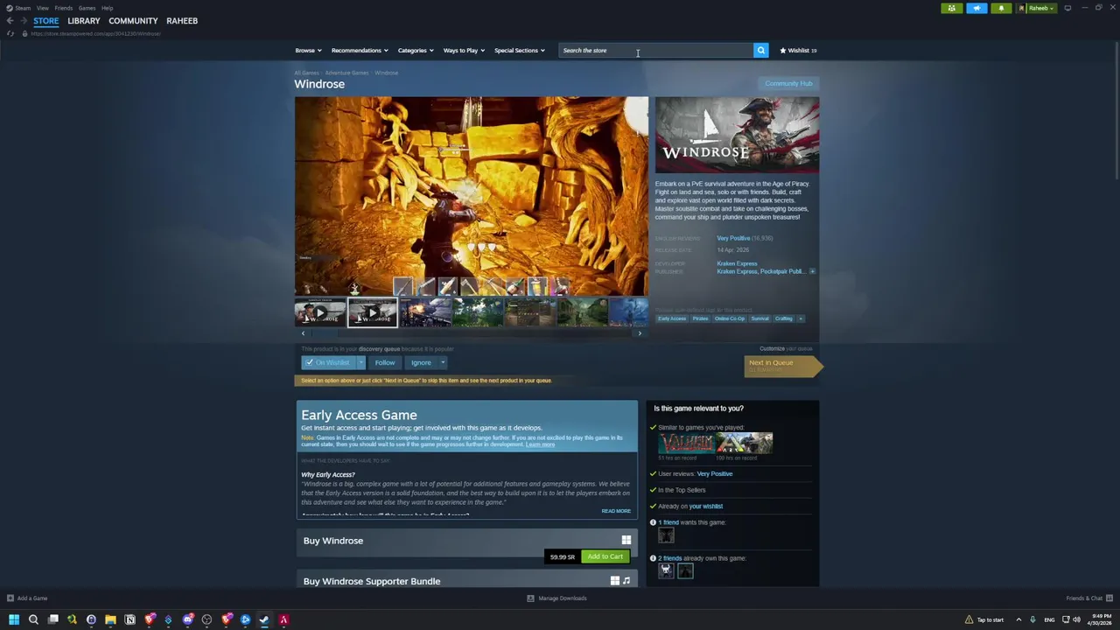The image size is (1120, 630).
Task: Expand the On Wishlist dropdown arrow
Action: 360,362
